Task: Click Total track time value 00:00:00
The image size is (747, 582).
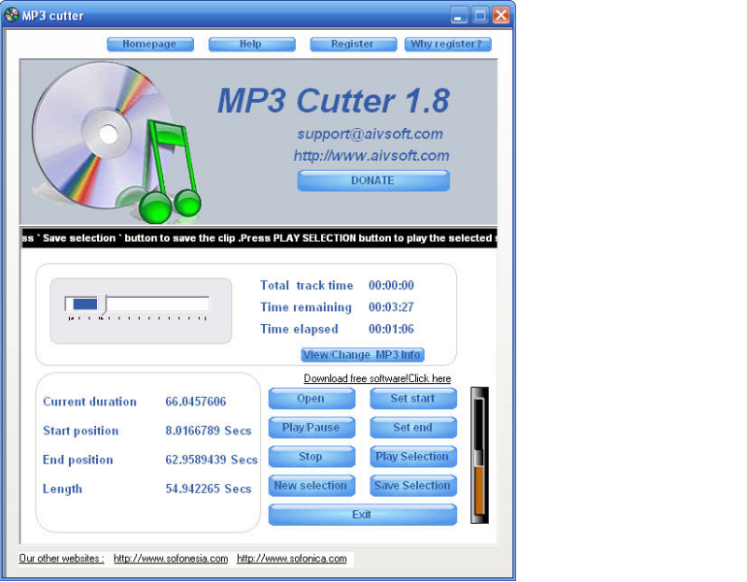Action: pos(391,285)
